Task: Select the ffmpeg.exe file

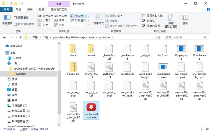Action: (x=181, y=52)
